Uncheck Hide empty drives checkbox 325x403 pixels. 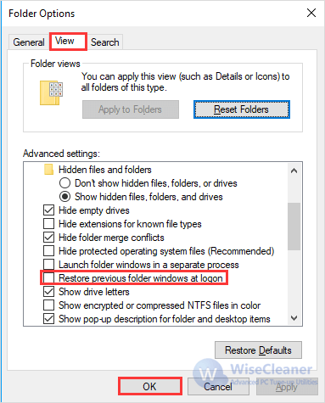[x=48, y=210]
